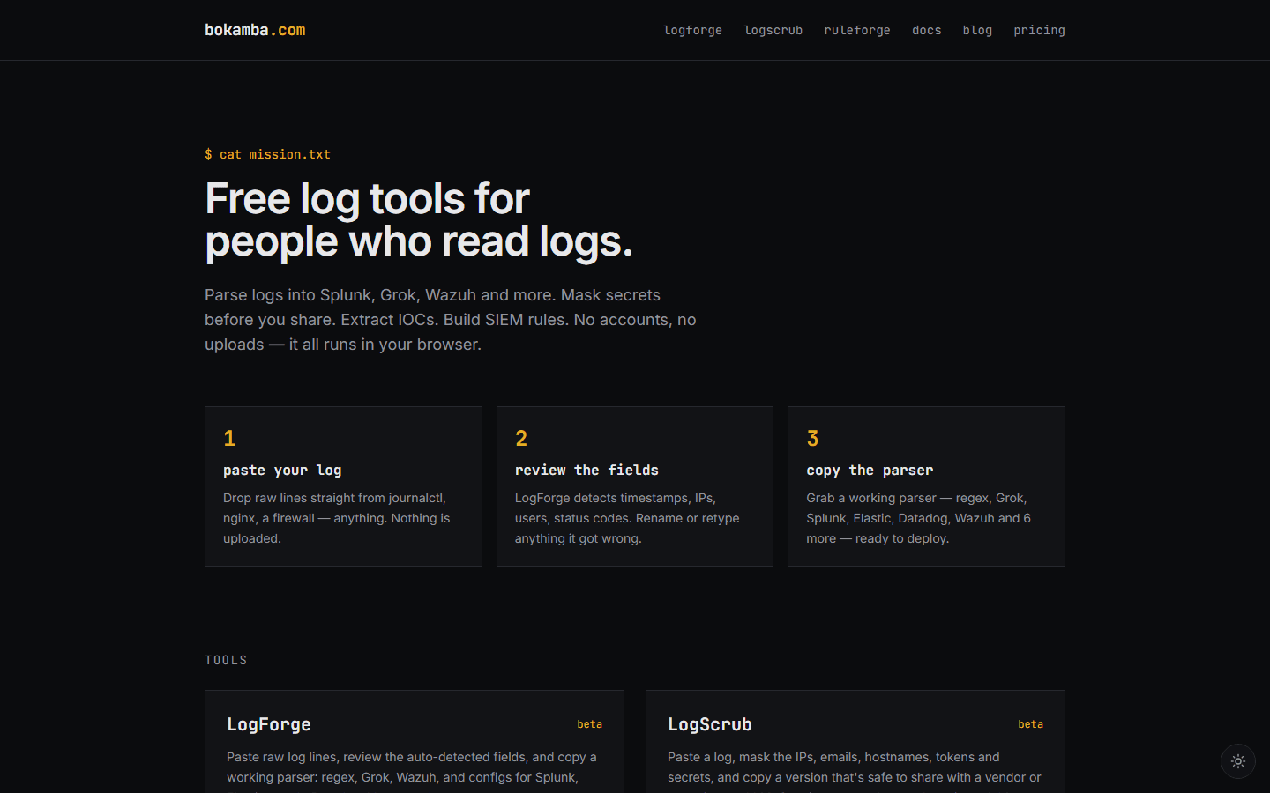Click the beta badge on LogScrub card

coord(1031,724)
